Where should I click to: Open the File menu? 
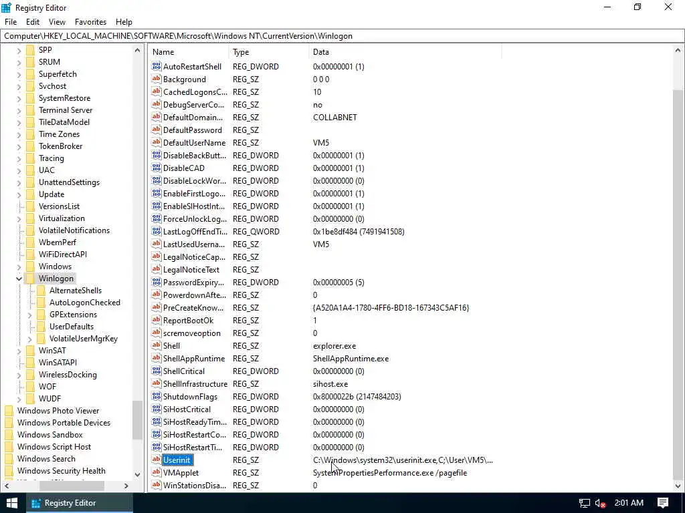pyautogui.click(x=11, y=22)
